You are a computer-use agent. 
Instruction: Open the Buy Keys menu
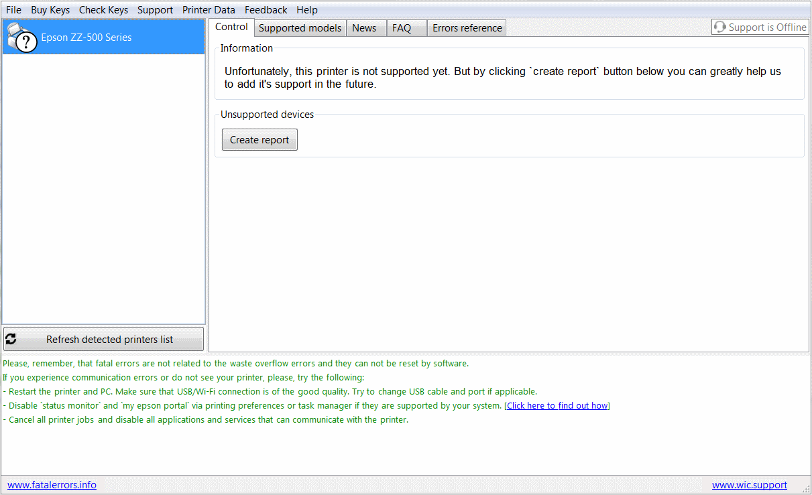[x=50, y=10]
